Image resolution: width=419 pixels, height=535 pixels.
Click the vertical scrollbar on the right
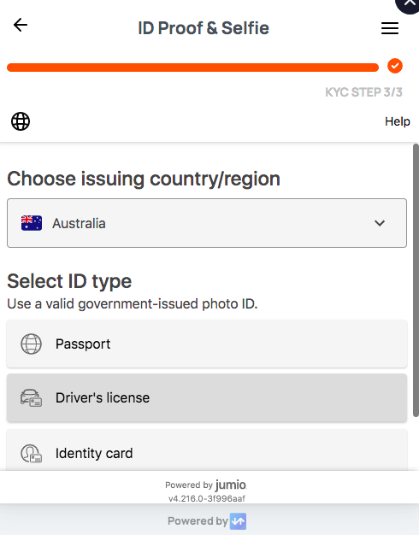(x=416, y=280)
